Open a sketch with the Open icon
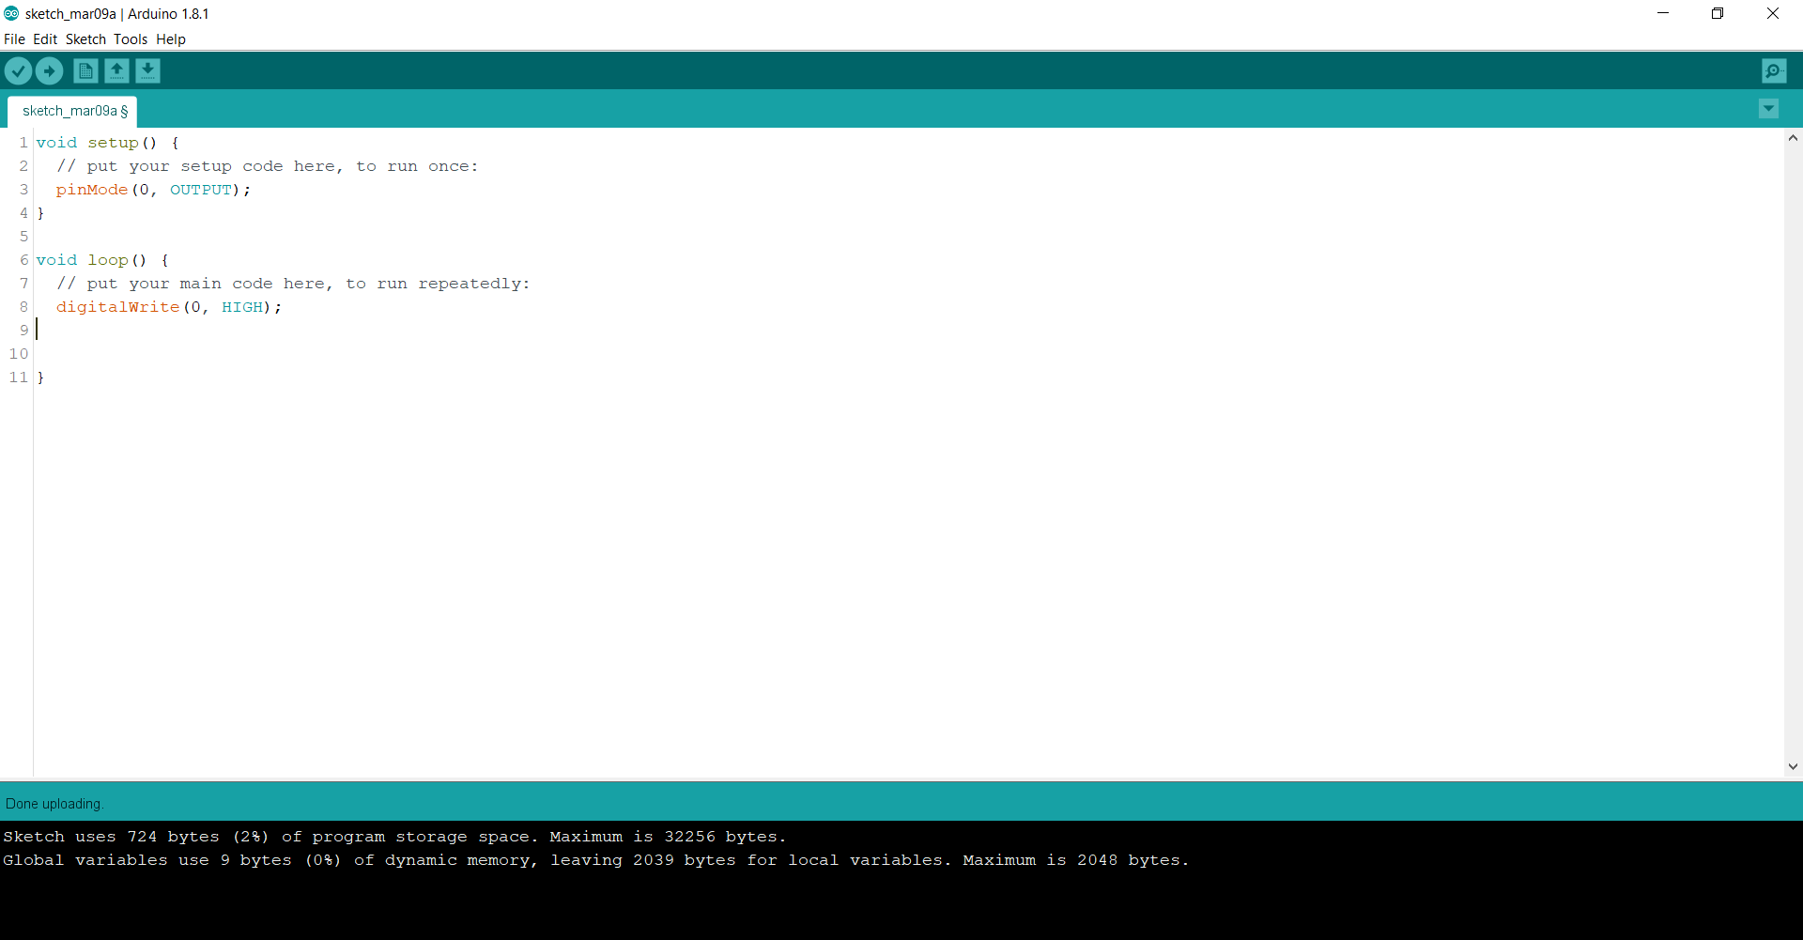Screen dimensions: 1803x940 tap(116, 70)
